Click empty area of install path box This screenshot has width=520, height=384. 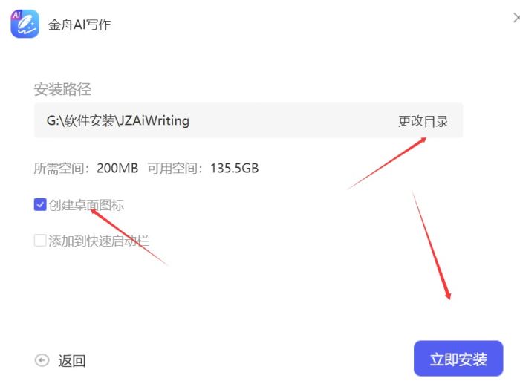point(292,121)
